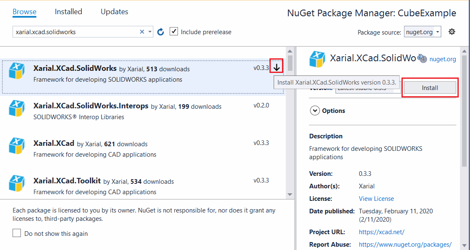Select the Xarial.XCad.Toolkit package row
The height and width of the screenshot is (250, 470).
coord(143,185)
